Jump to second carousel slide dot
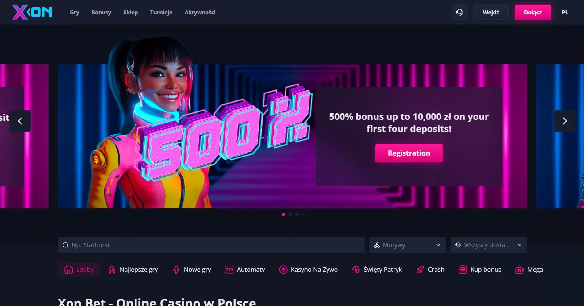 tap(290, 214)
